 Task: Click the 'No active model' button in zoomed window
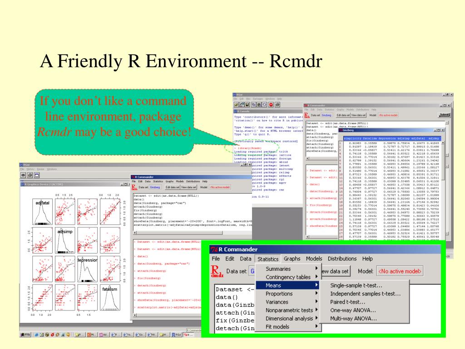(400, 271)
